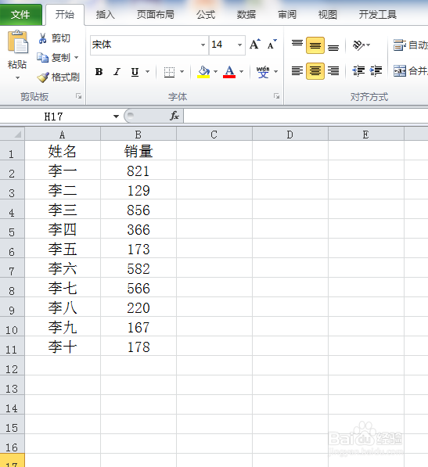The image size is (428, 467).
Task: Activate the Format Painter (格式刷)
Action: coord(58,77)
